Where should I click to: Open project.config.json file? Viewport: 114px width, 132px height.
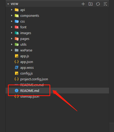pyautogui.click(x=34, y=79)
